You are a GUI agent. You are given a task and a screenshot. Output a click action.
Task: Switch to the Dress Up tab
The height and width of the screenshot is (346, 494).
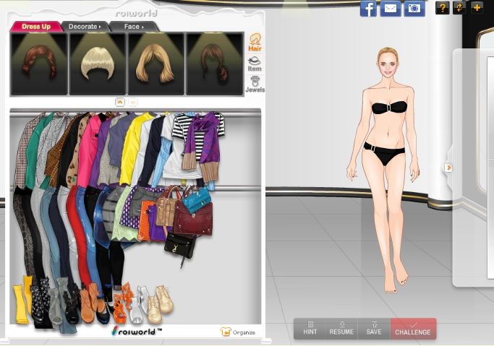tap(35, 27)
